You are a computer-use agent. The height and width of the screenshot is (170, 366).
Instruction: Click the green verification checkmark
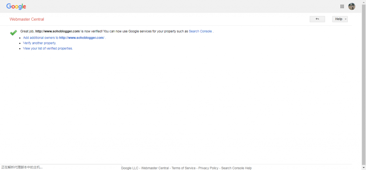(14, 32)
